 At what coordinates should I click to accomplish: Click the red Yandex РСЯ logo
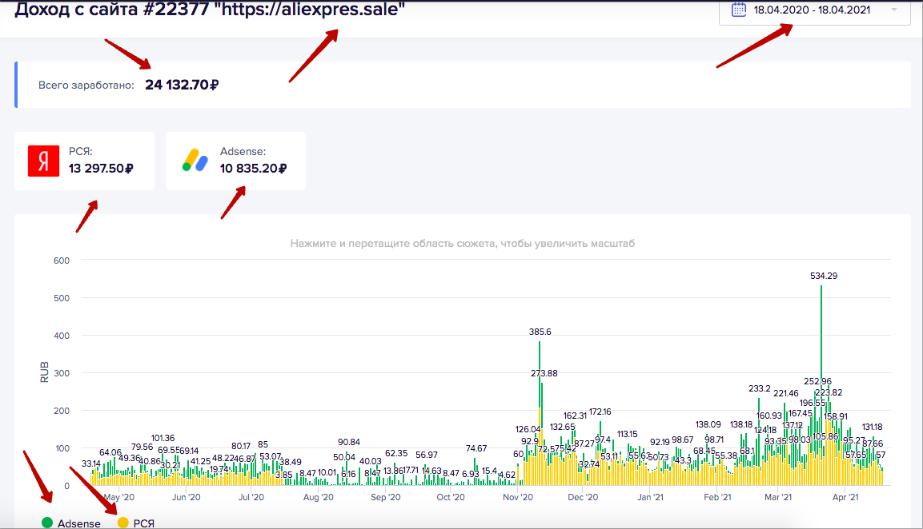(x=43, y=161)
